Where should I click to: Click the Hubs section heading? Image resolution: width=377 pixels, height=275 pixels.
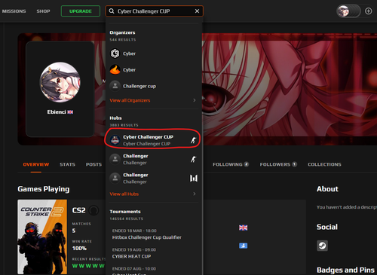[115, 118]
